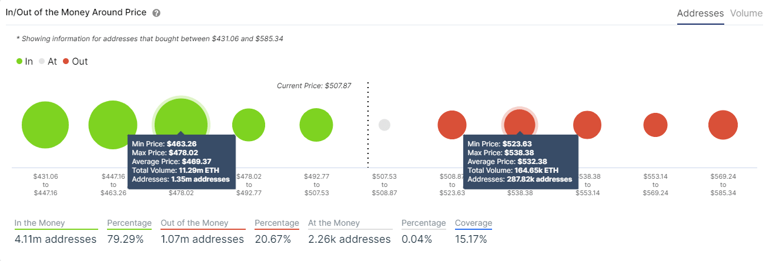Screen dimensions: 766x261
Task: Click the At the Money summary label
Action: point(334,223)
